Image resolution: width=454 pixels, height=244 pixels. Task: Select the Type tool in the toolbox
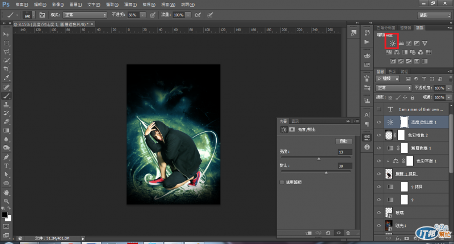pos(6,166)
